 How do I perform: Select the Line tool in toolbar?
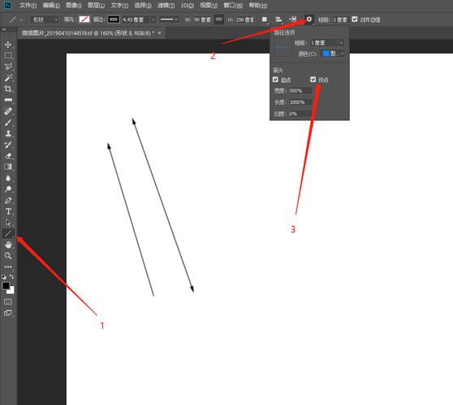(8, 233)
